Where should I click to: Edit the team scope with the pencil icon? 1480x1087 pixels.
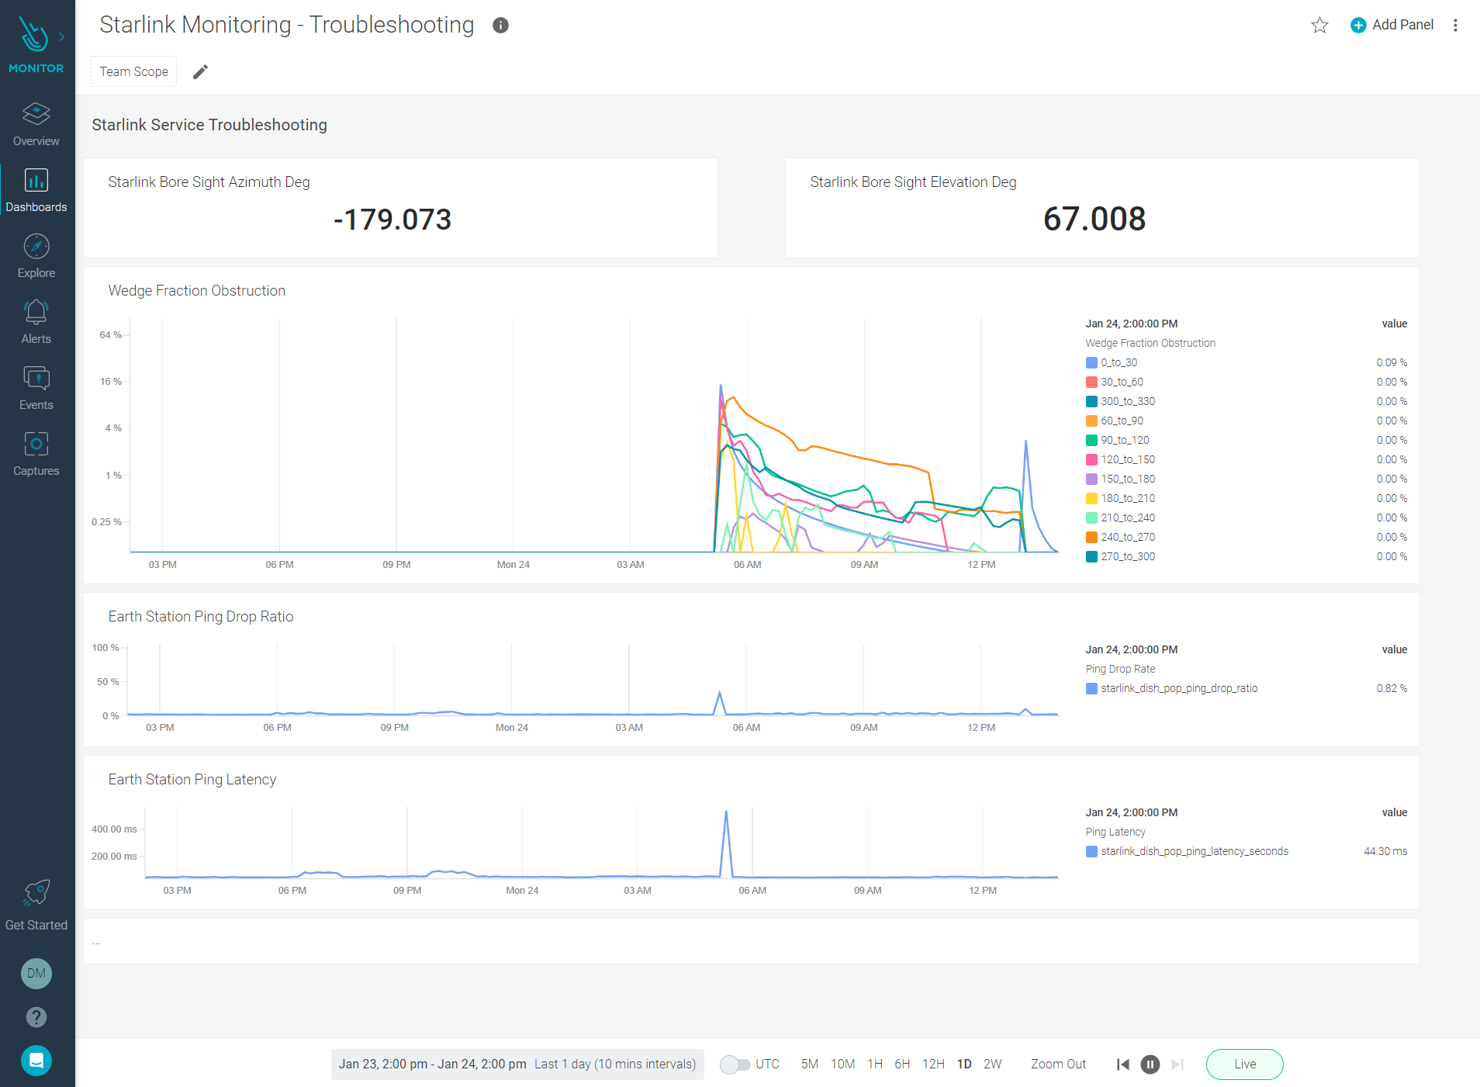pos(200,72)
